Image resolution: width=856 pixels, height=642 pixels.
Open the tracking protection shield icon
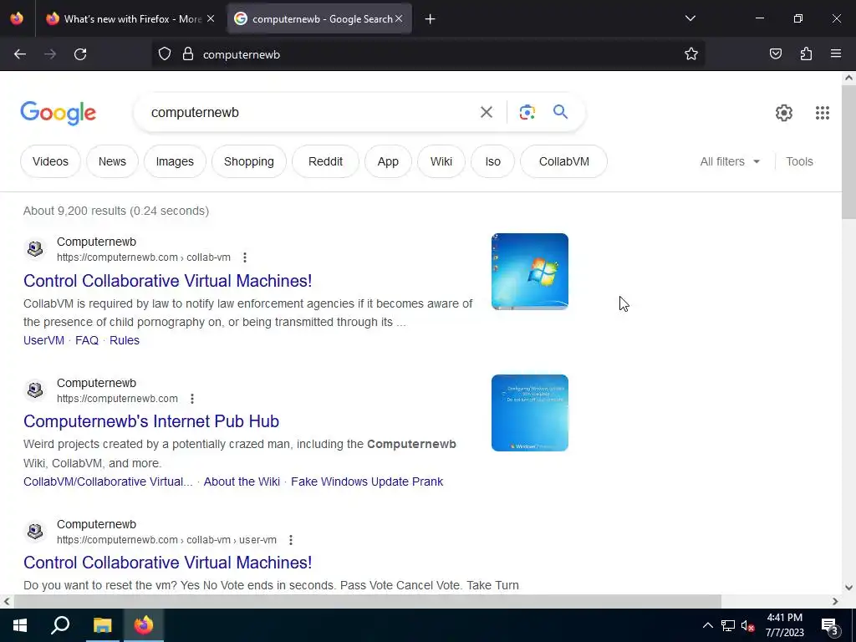(x=165, y=54)
